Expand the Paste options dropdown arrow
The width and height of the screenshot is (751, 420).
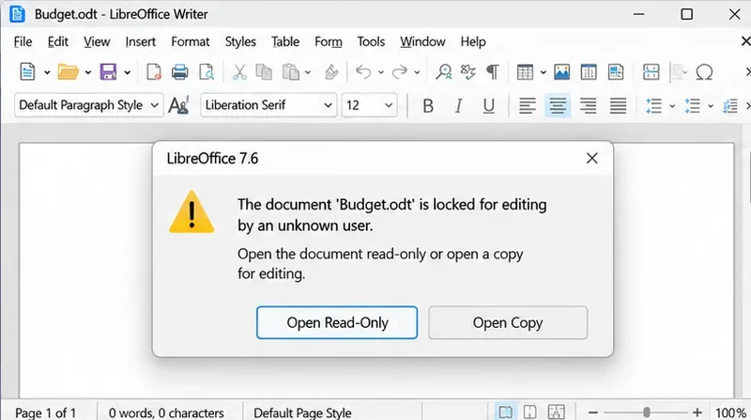(x=308, y=73)
